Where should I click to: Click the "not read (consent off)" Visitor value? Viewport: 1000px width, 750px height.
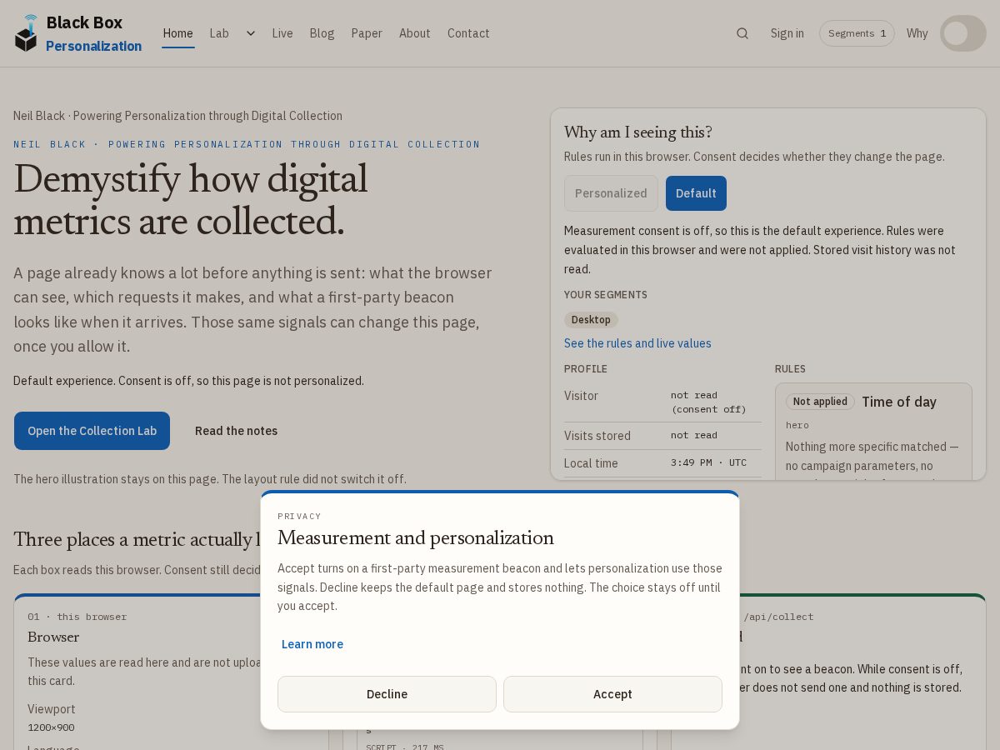pyautogui.click(x=708, y=402)
